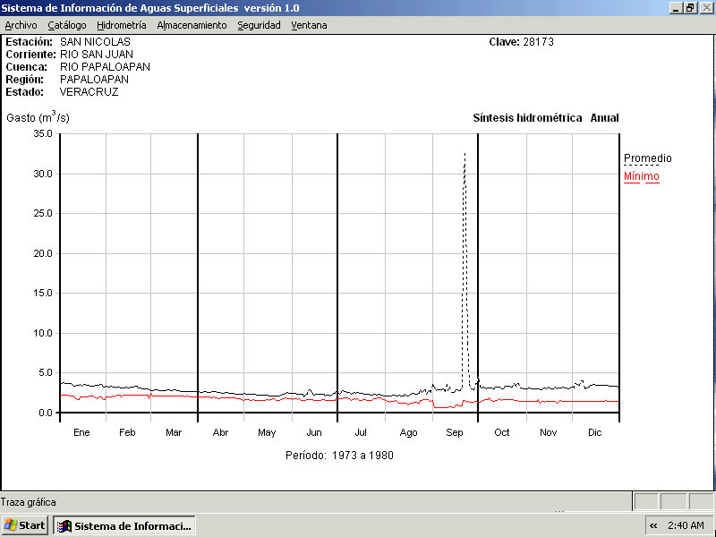The image size is (716, 537).
Task: Click the red Mínimo legend entry
Action: [x=641, y=176]
